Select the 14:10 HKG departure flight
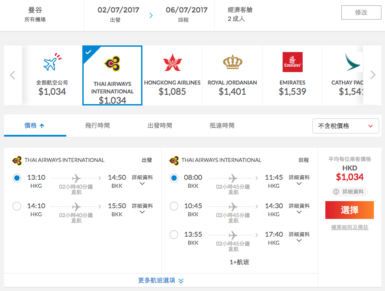 tap(17, 206)
